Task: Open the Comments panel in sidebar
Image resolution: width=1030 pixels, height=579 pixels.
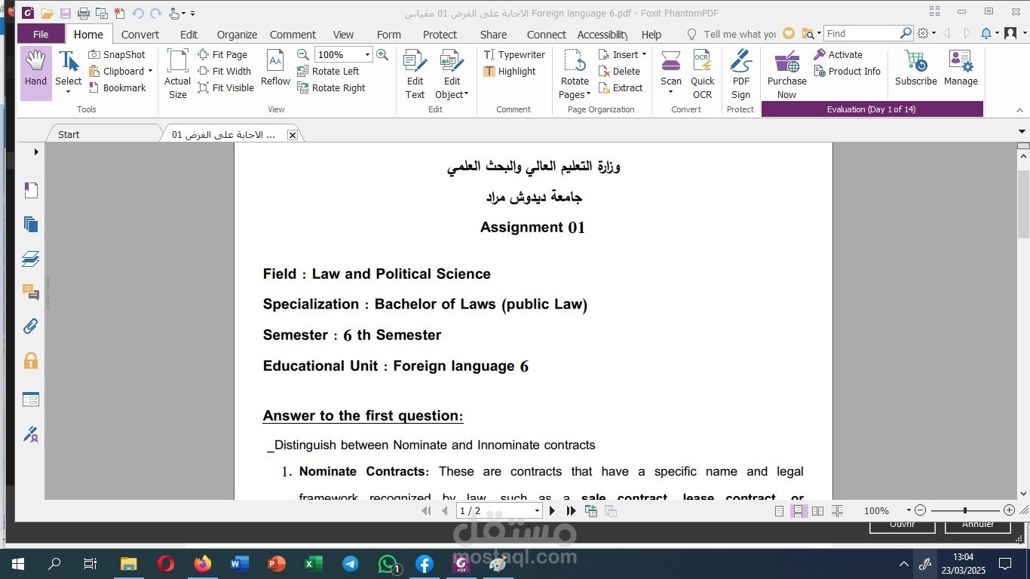Action: (x=31, y=292)
